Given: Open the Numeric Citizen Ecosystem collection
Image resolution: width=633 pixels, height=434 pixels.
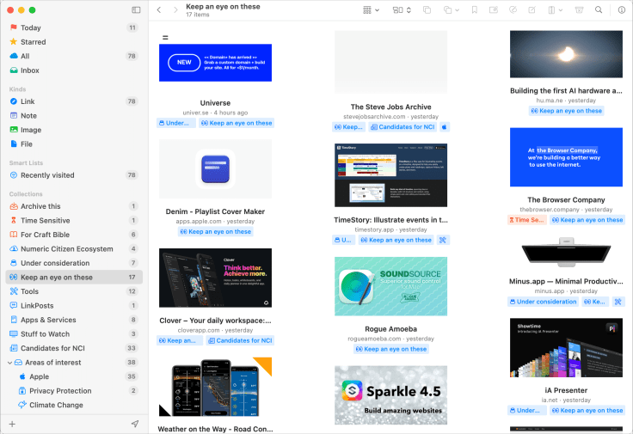Looking at the screenshot, I should 74,249.
